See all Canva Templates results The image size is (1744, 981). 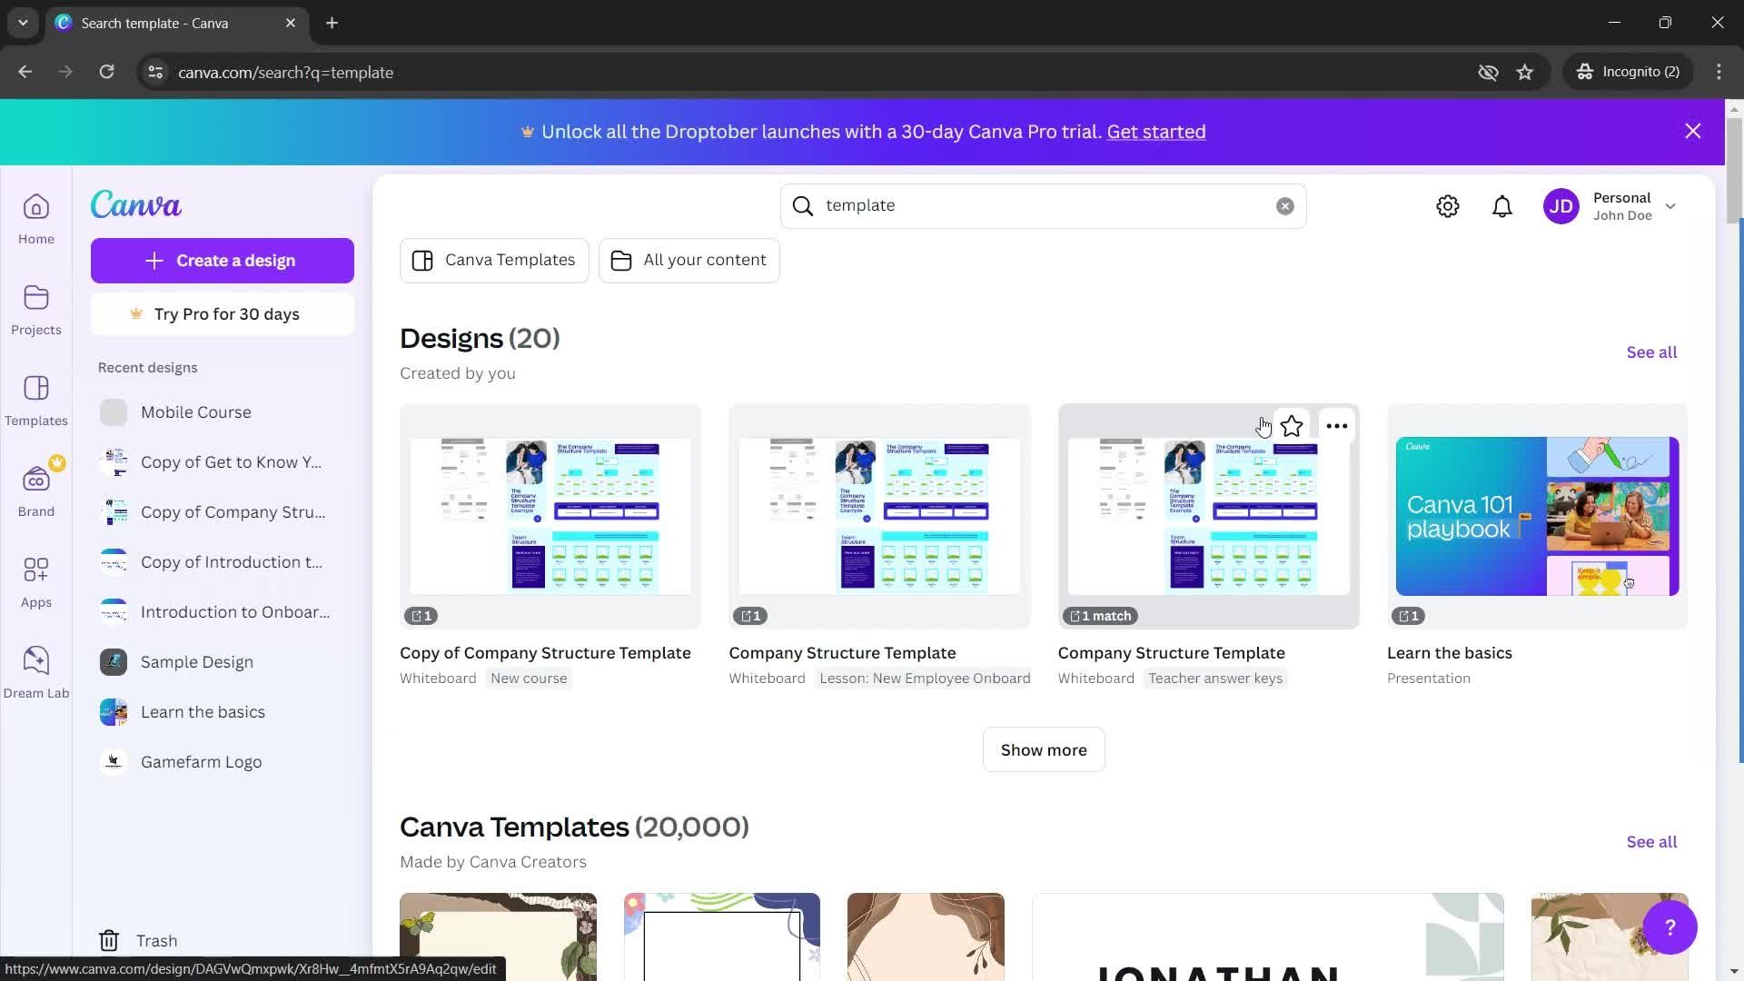(1651, 842)
